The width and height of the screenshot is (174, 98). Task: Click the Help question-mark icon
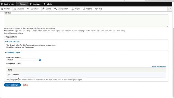click(97, 9)
